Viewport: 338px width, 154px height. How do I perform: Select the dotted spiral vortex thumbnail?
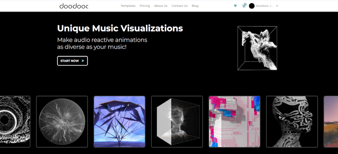[x=15, y=122]
